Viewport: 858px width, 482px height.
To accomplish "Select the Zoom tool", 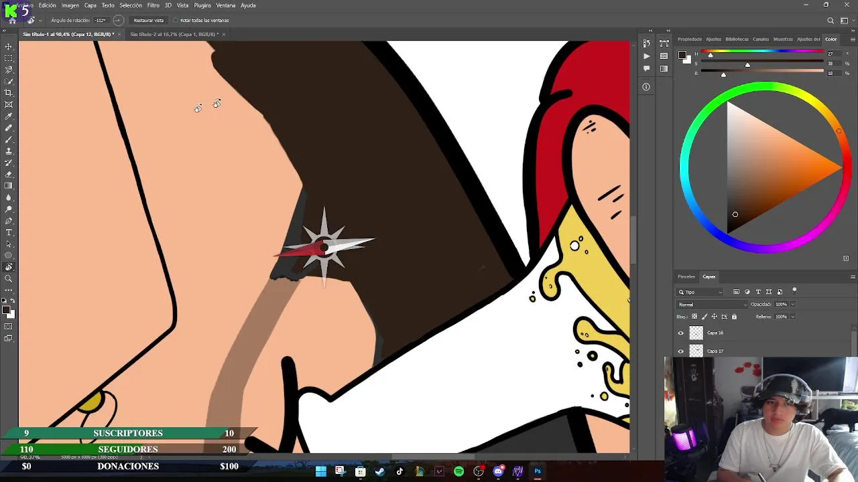I will 9,278.
